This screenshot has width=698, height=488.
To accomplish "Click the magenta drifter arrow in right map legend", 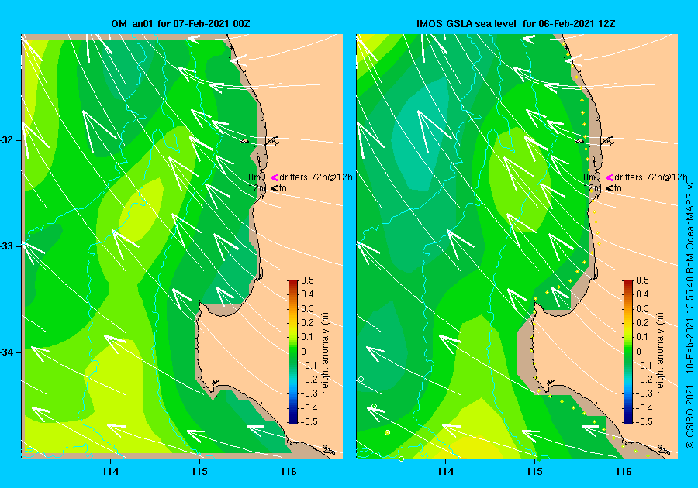I will coord(609,178).
